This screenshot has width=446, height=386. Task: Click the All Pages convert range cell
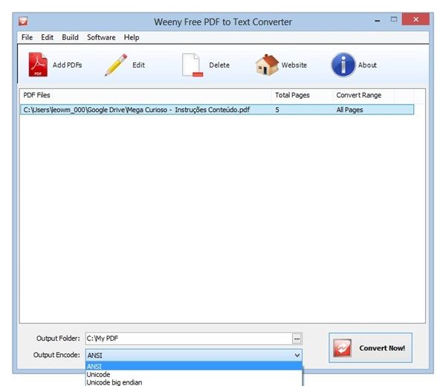point(349,110)
